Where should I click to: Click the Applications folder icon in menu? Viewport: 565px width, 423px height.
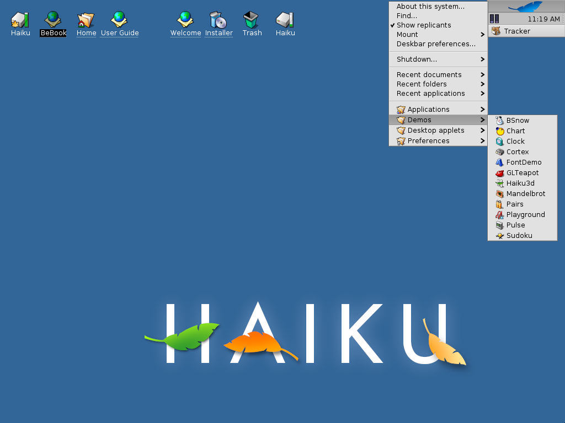point(401,110)
